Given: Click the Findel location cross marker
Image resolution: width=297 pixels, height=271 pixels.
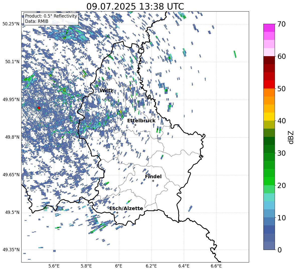Looking at the screenshot, I should point(153,181).
